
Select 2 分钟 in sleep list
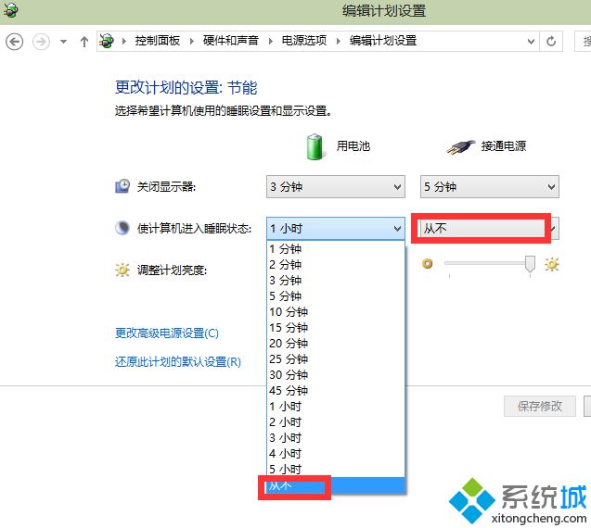coord(336,265)
